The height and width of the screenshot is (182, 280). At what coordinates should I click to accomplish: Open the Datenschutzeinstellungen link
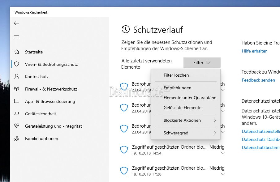[x=261, y=131]
